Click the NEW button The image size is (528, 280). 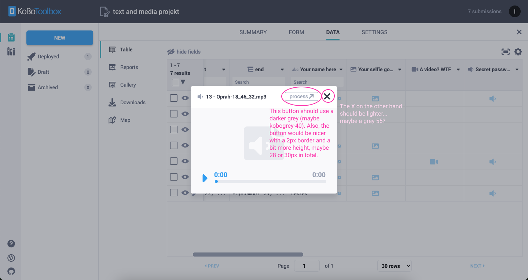59,37
